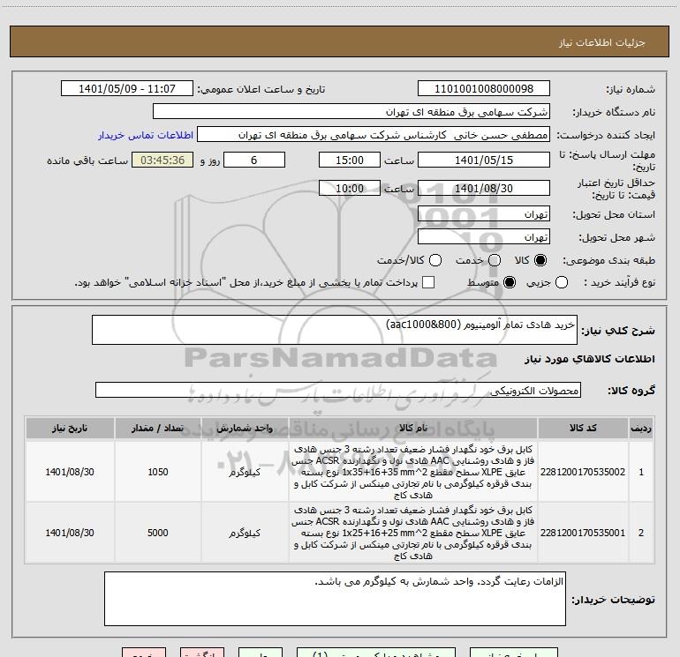Viewport: 680px width, 657px height.
Task: Click the need description box aac1000&800
Action: [x=335, y=330]
